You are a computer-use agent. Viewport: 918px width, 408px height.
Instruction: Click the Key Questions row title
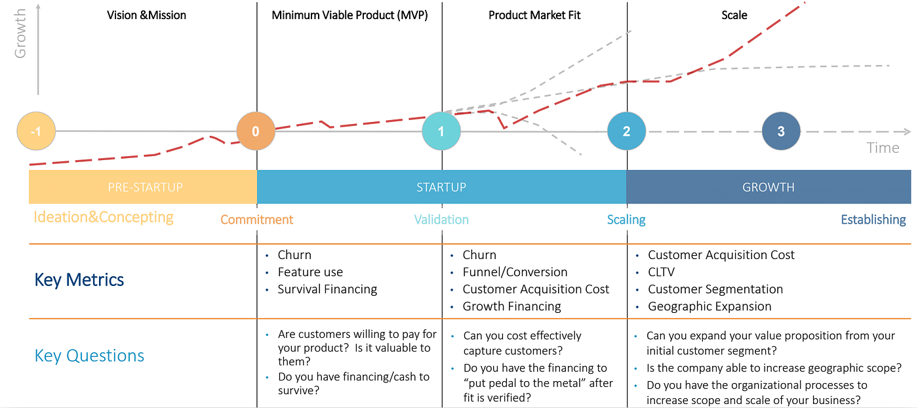89,356
